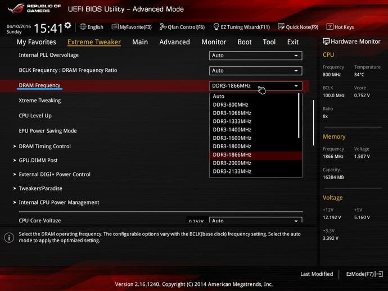Open the MyFavorite(F3) icon
Viewport: 388px width, 291px height.
point(115,27)
